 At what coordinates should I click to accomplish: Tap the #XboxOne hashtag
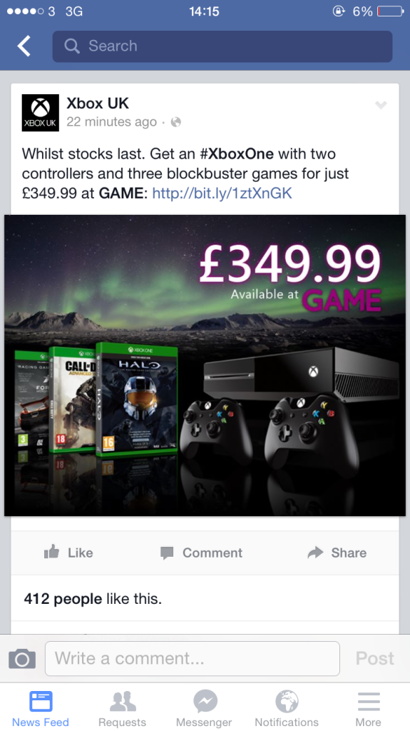click(237, 153)
